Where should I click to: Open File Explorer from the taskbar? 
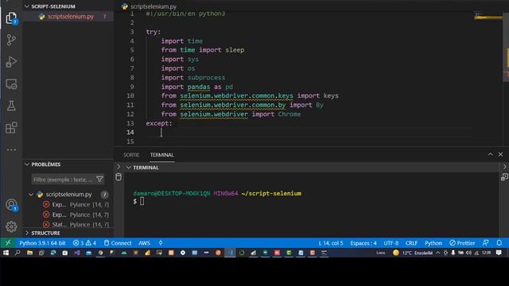point(29,253)
